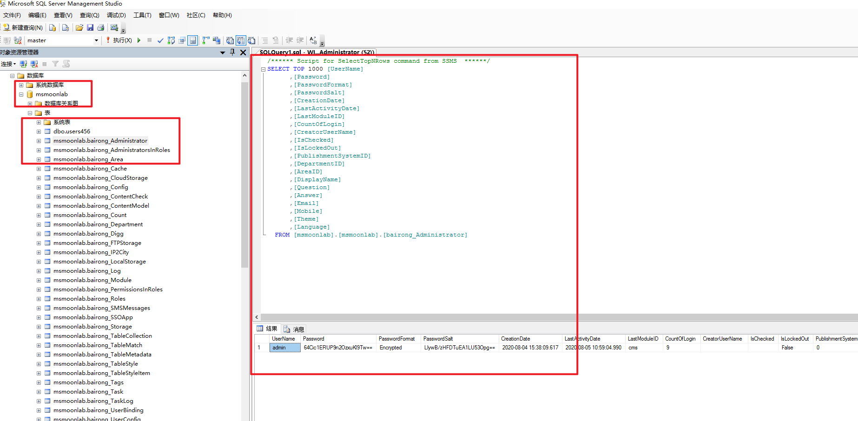Click the New Query (新建查询) button

[x=23, y=28]
